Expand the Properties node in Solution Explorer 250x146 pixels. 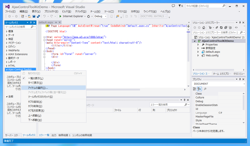point(198,45)
